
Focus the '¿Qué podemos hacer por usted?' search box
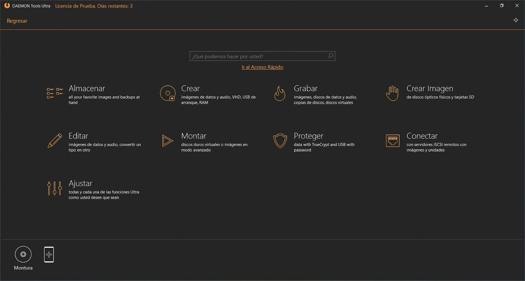point(262,56)
